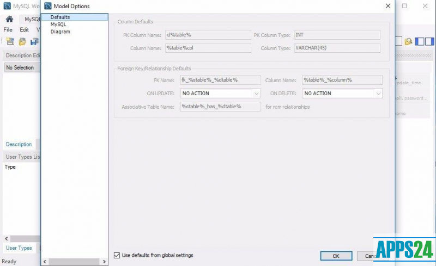Uncheck Use defaults from global settings
The image size is (436, 266).
pos(117,255)
